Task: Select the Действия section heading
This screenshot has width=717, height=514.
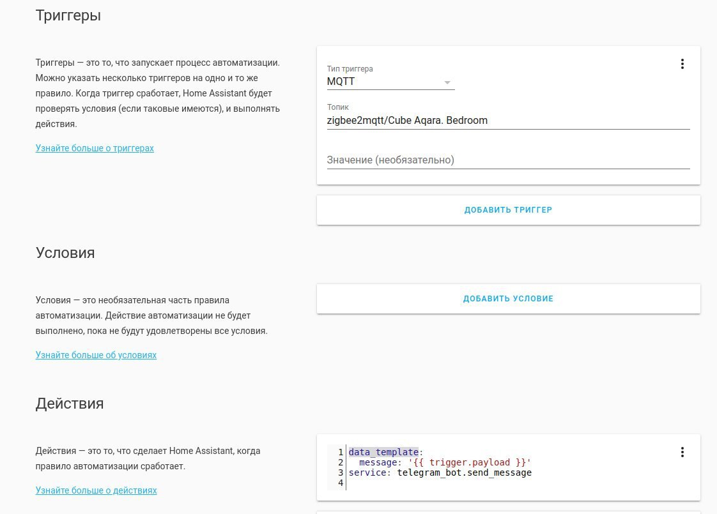Action: pyautogui.click(x=70, y=404)
